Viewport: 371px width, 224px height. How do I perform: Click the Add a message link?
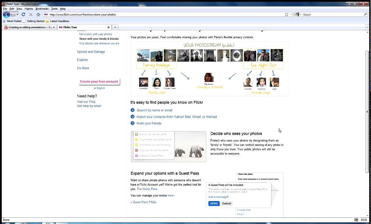(218, 197)
